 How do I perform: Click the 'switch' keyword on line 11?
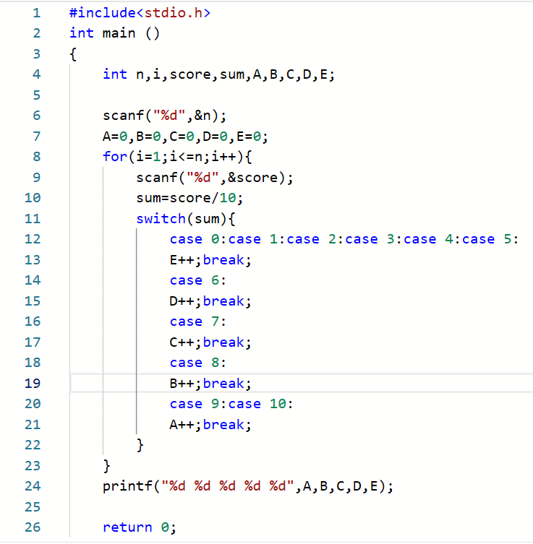pos(161,219)
